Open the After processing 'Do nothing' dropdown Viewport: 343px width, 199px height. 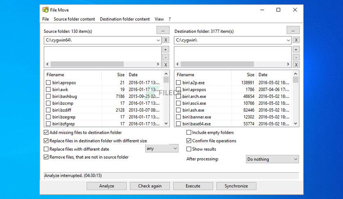(272, 159)
